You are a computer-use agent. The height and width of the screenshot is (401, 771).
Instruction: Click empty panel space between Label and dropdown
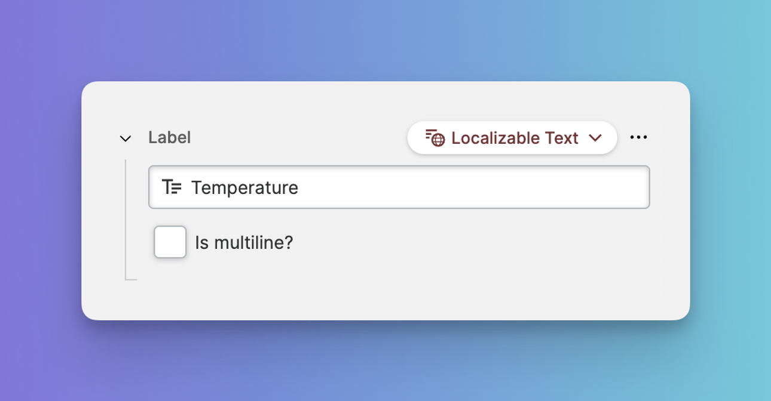point(299,138)
